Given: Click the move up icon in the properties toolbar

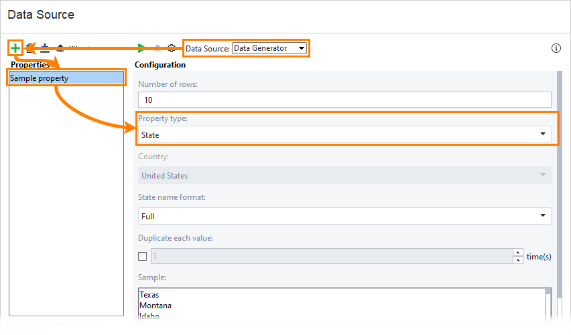Looking at the screenshot, I should pyautogui.click(x=60, y=48).
